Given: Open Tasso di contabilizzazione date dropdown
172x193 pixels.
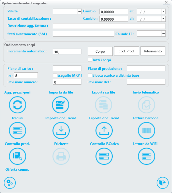Looking at the screenshot, I should pos(163,19).
